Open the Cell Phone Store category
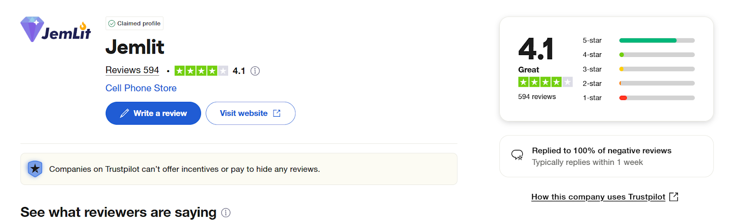 (x=141, y=88)
